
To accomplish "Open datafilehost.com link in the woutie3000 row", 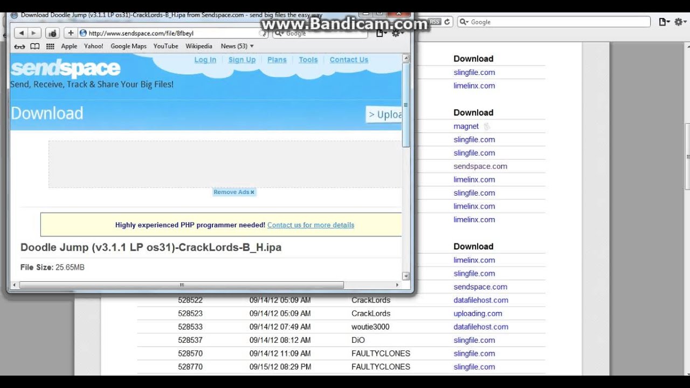I will pos(481,327).
